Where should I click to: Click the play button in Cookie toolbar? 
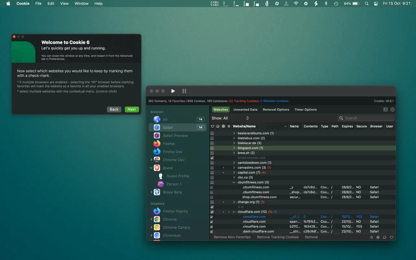coord(173,91)
